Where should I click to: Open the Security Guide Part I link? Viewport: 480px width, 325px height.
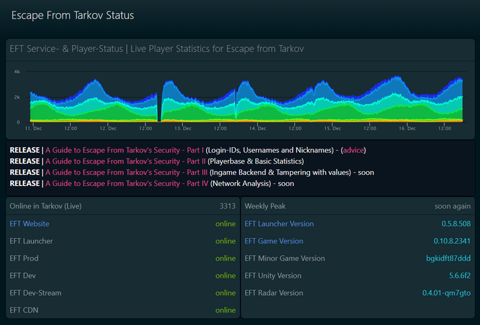[x=125, y=151]
